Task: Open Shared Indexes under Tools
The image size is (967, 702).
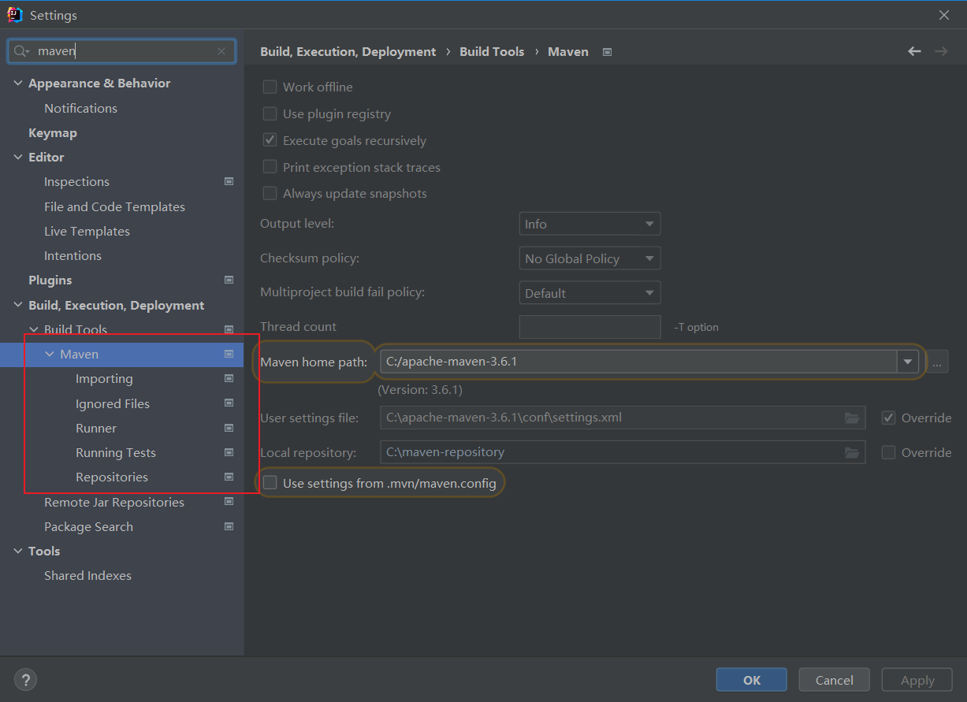Action: [x=87, y=575]
